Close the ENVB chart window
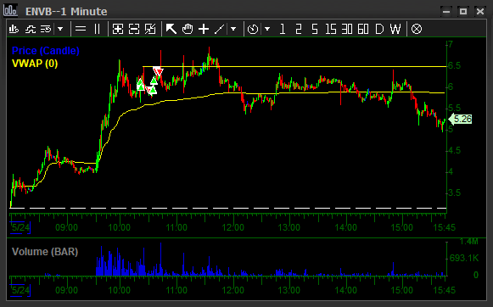The image size is (493, 307). (480, 12)
